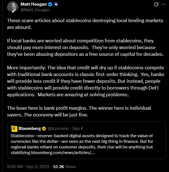Click the yellow Bloomberg logo avatar
169x172 pixels.
click(14, 129)
